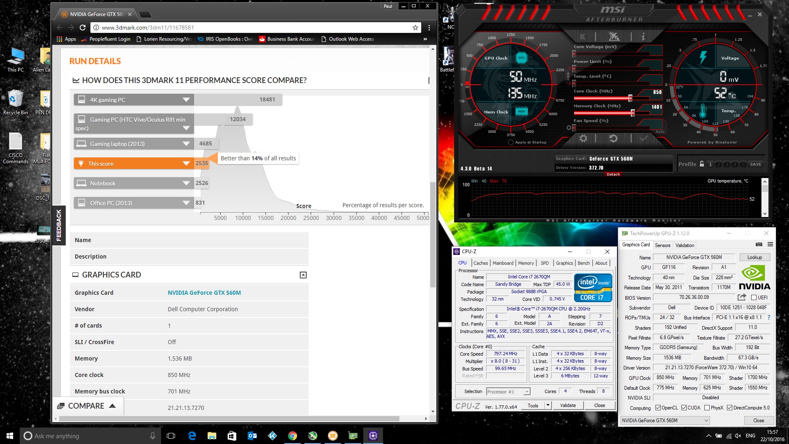
Task: Switch to the Memory tab in CPU-Z
Action: (526, 263)
